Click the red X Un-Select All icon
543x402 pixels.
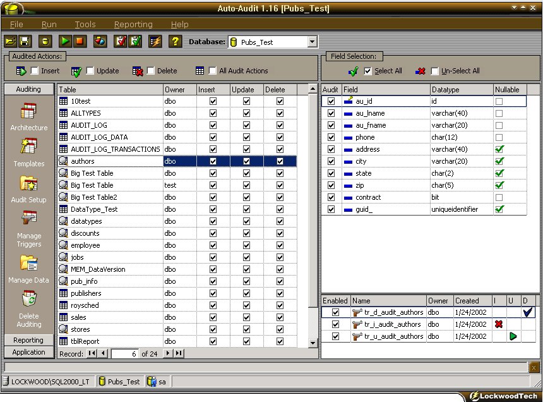tap(420, 71)
